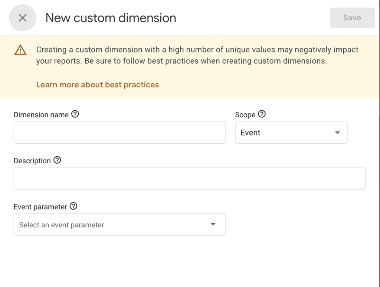Open the Scope help tooltip

click(x=262, y=114)
